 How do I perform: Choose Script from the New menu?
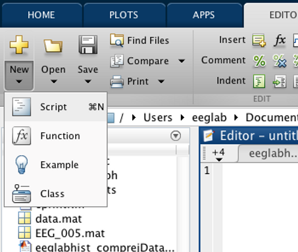pos(56,107)
